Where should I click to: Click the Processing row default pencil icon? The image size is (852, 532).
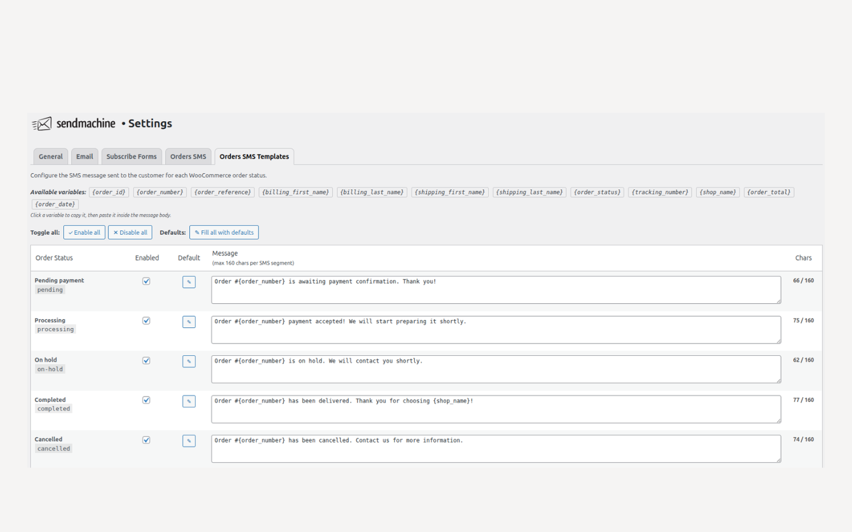189,322
